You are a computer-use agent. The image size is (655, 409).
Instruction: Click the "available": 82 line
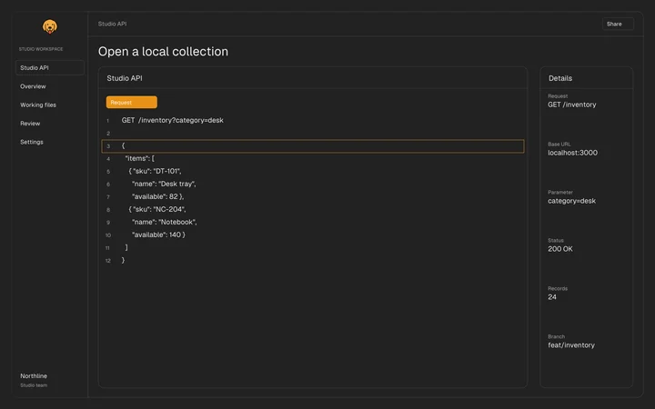[x=158, y=196]
